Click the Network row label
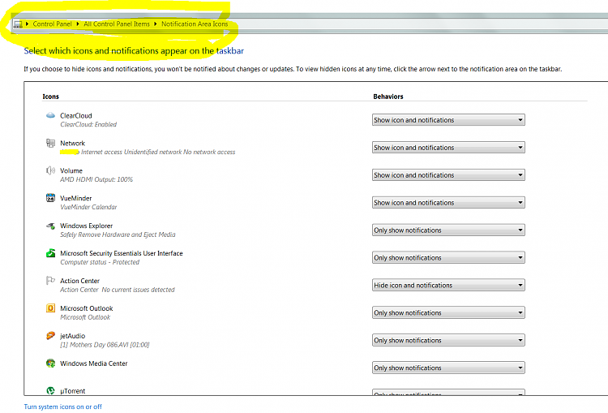 click(72, 143)
